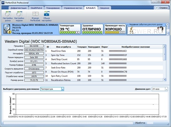Switch to the Дефрагментация tab
Screen dimensions: 171x127
tap(19, 8)
